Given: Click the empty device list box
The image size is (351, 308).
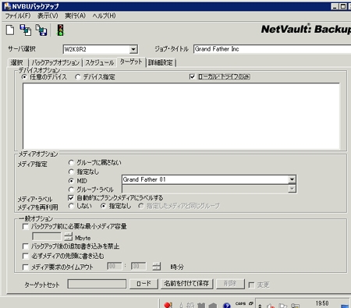Looking at the screenshot, I should tap(181, 116).
